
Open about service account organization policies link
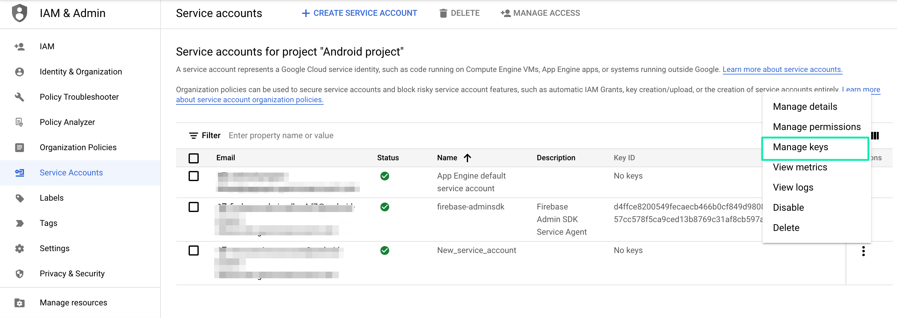(249, 100)
